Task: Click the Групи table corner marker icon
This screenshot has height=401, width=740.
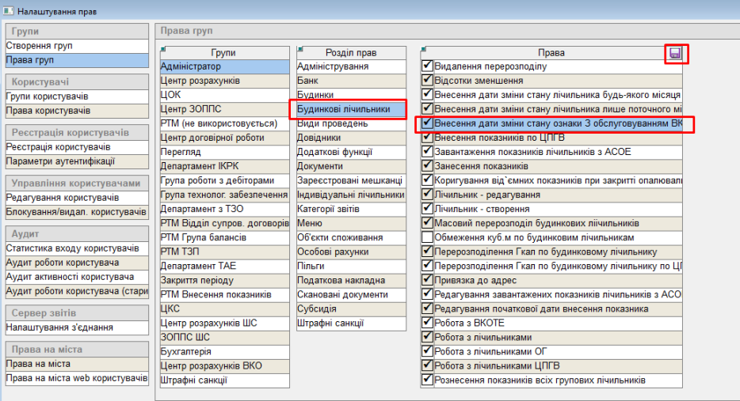Action: pyautogui.click(x=163, y=49)
